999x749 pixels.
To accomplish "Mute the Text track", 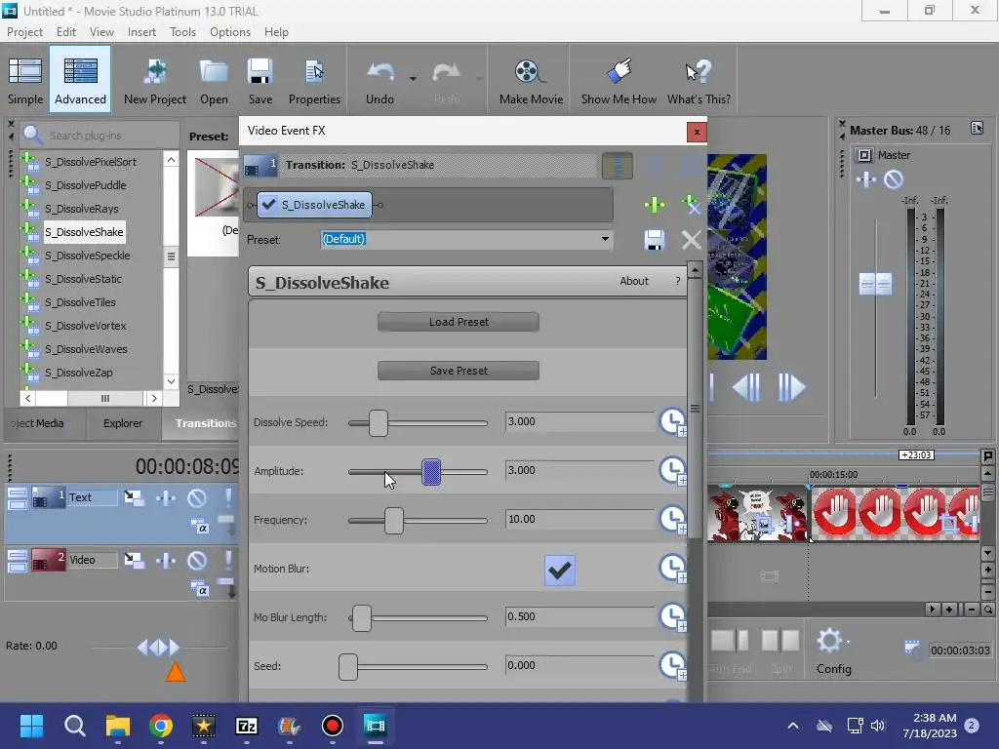I will (197, 497).
